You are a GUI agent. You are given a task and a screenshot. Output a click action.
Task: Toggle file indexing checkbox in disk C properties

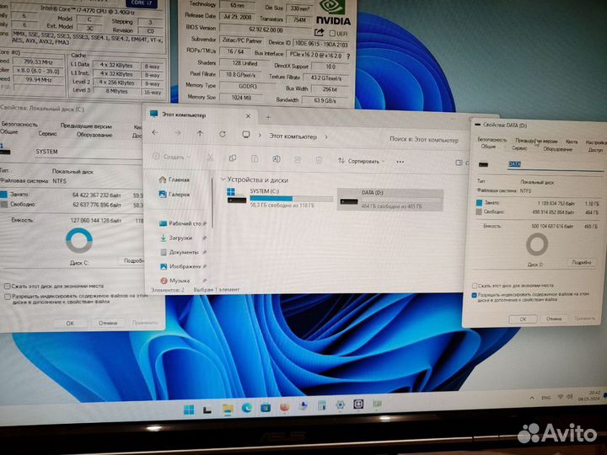pos(7,297)
